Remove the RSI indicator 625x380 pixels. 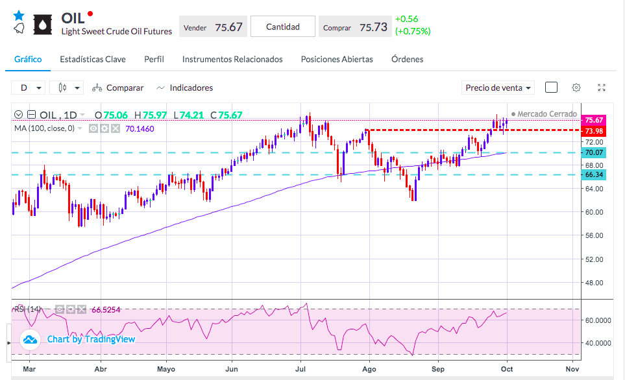[82, 309]
